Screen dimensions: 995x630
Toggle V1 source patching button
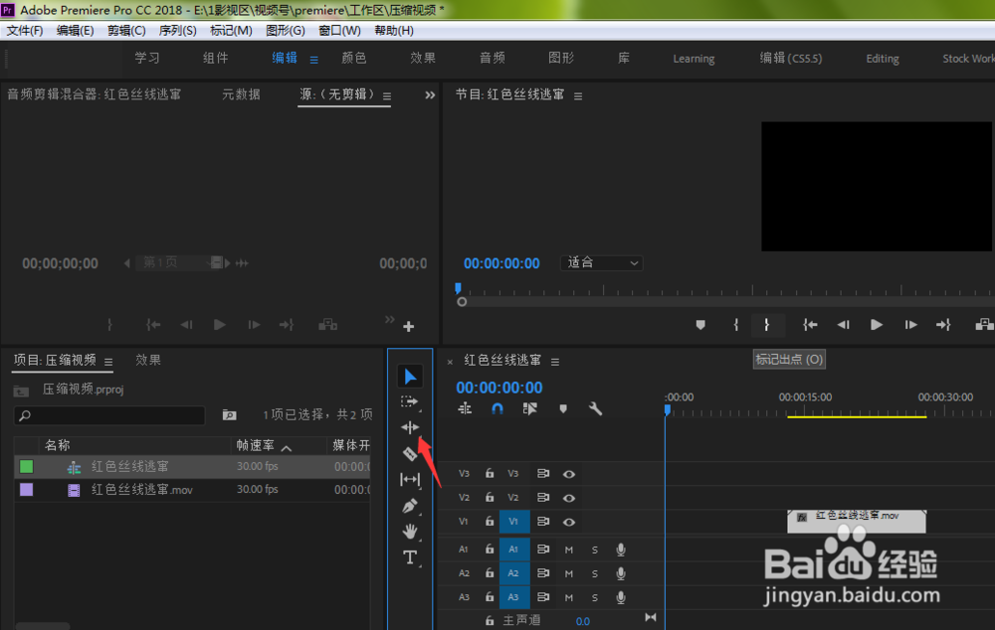(464, 522)
